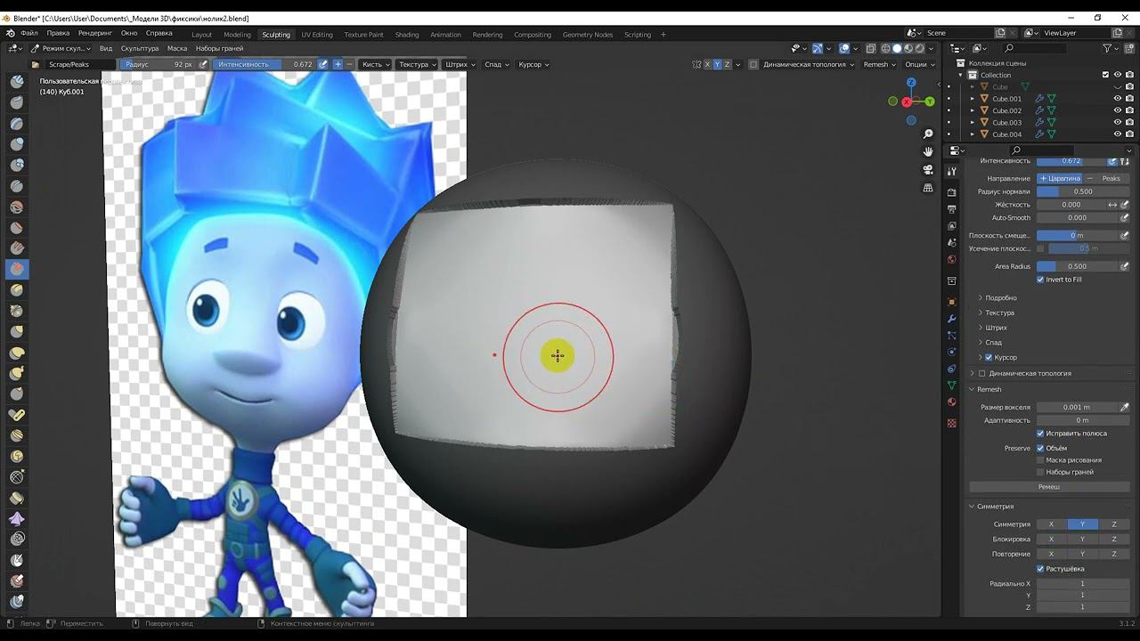Viewport: 1140px width, 641px height.
Task: Select the Царапина direction button
Action: tap(1060, 178)
